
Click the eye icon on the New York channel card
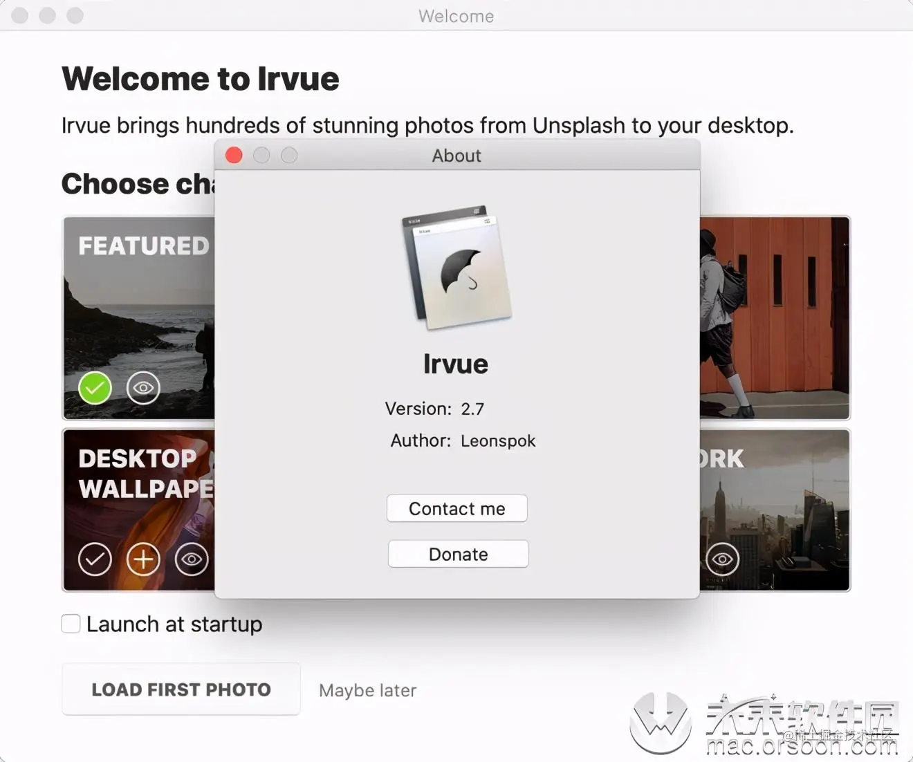(723, 559)
